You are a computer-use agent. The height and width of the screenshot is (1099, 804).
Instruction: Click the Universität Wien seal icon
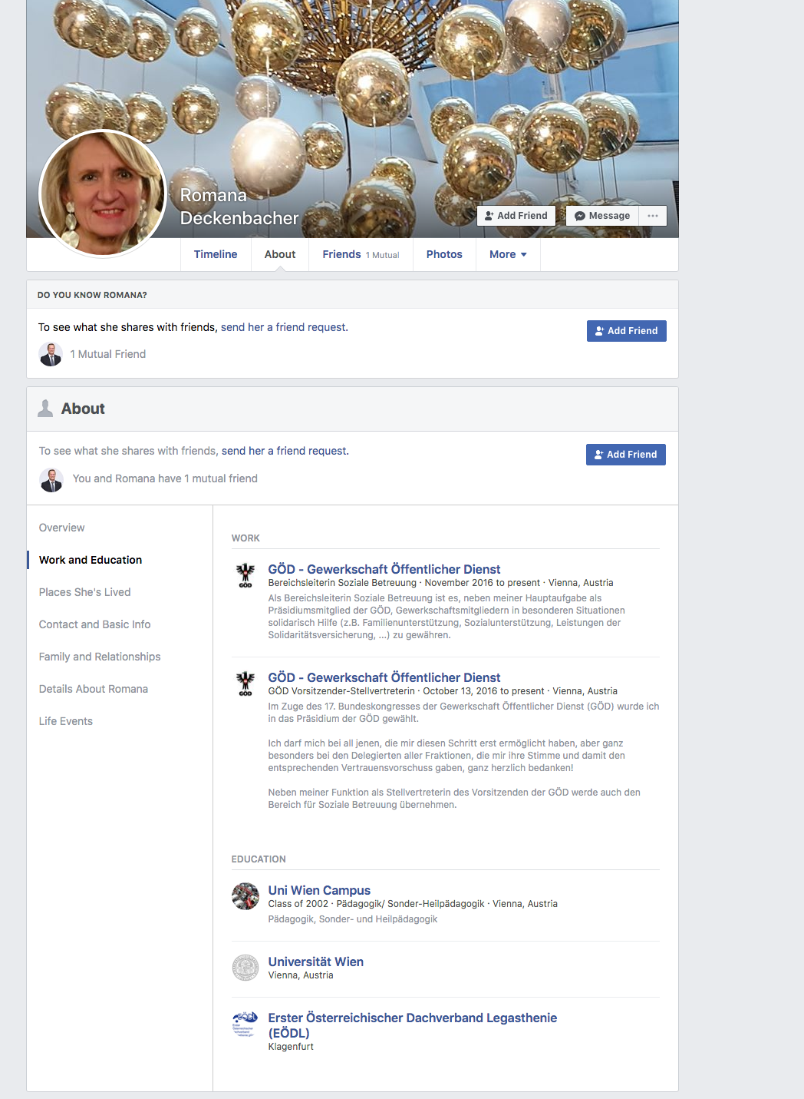click(245, 968)
